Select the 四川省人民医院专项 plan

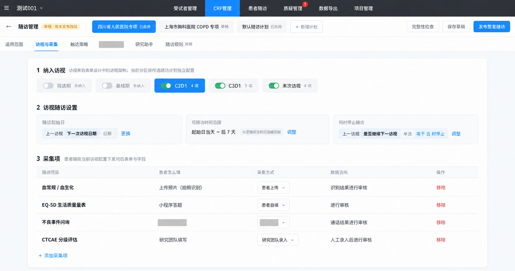[124, 27]
